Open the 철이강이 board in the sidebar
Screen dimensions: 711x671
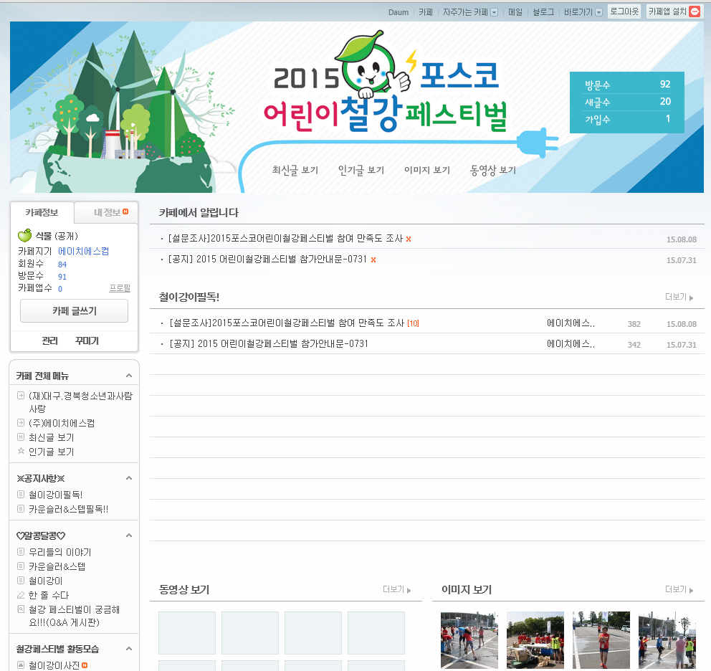coord(46,580)
